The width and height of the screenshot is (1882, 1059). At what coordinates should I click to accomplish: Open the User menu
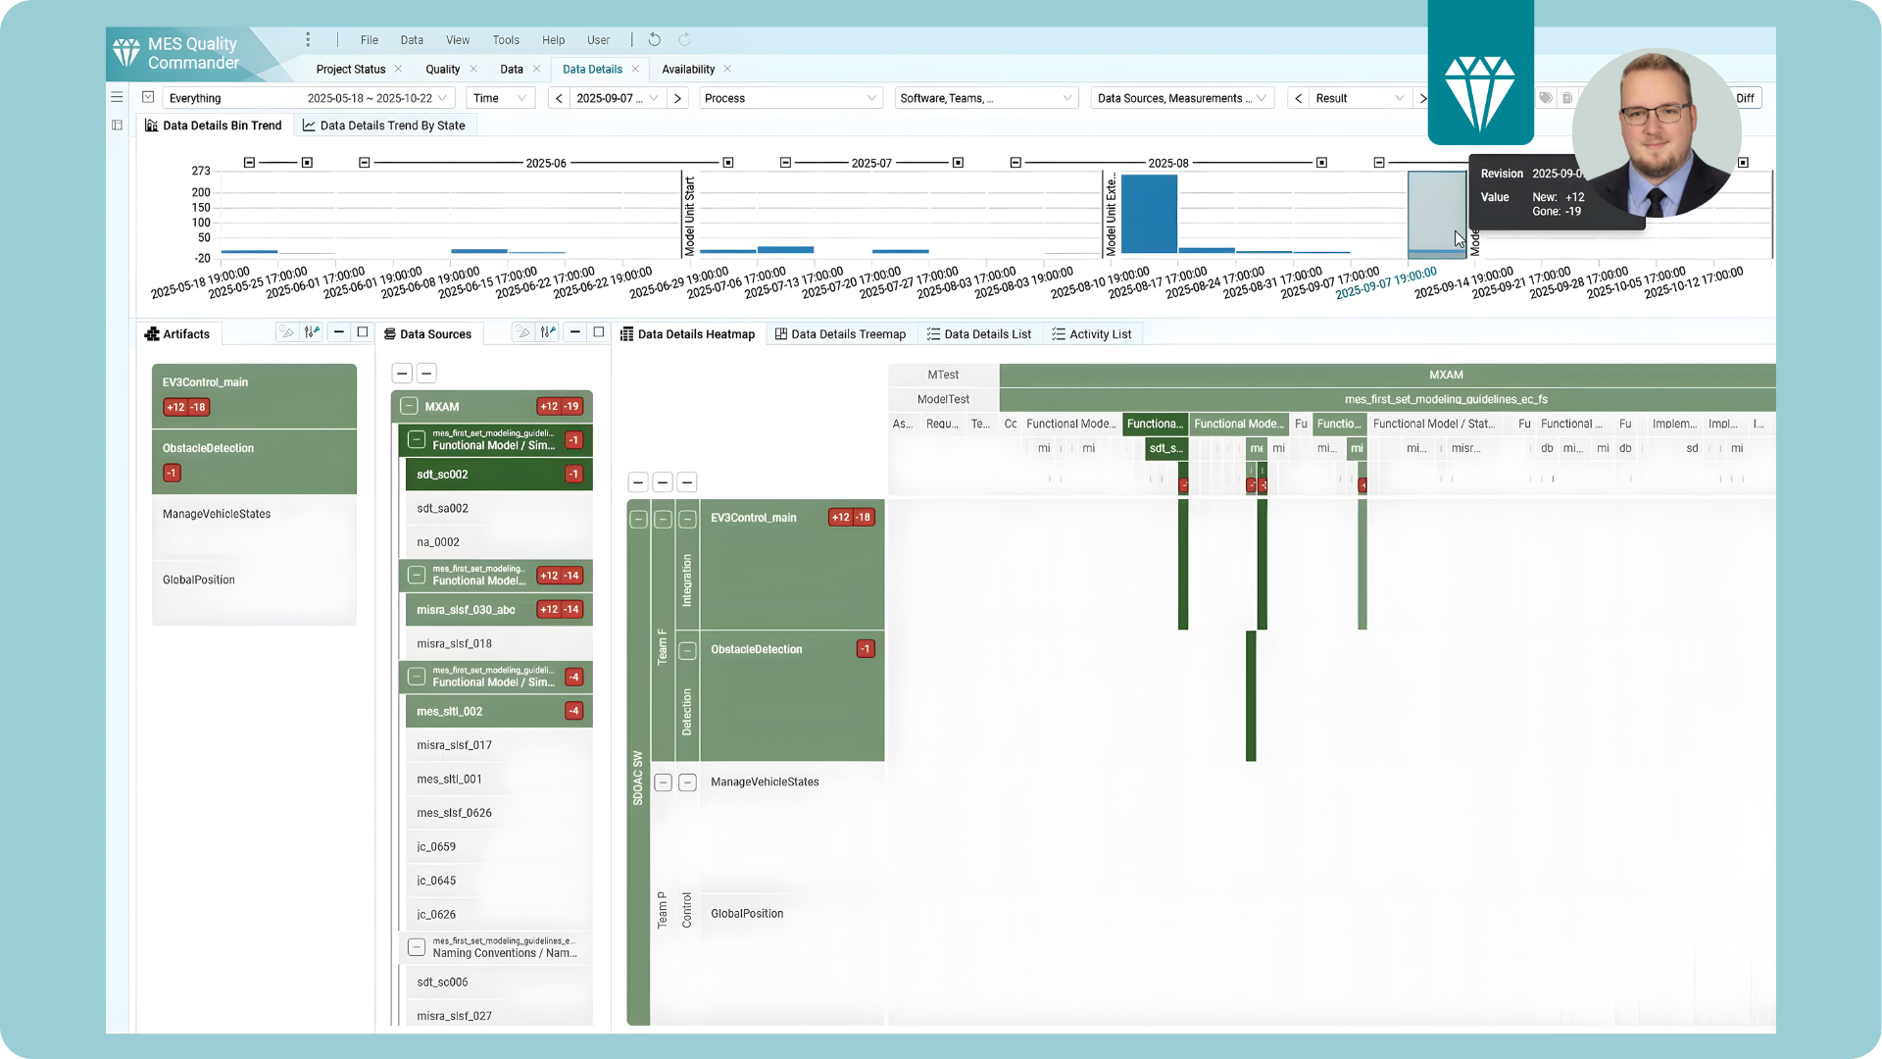tap(598, 40)
